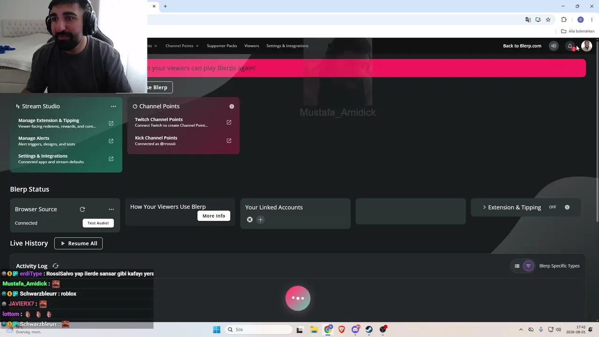Open Twitch Channel Points link
The image size is (599, 337).
click(x=159, y=119)
